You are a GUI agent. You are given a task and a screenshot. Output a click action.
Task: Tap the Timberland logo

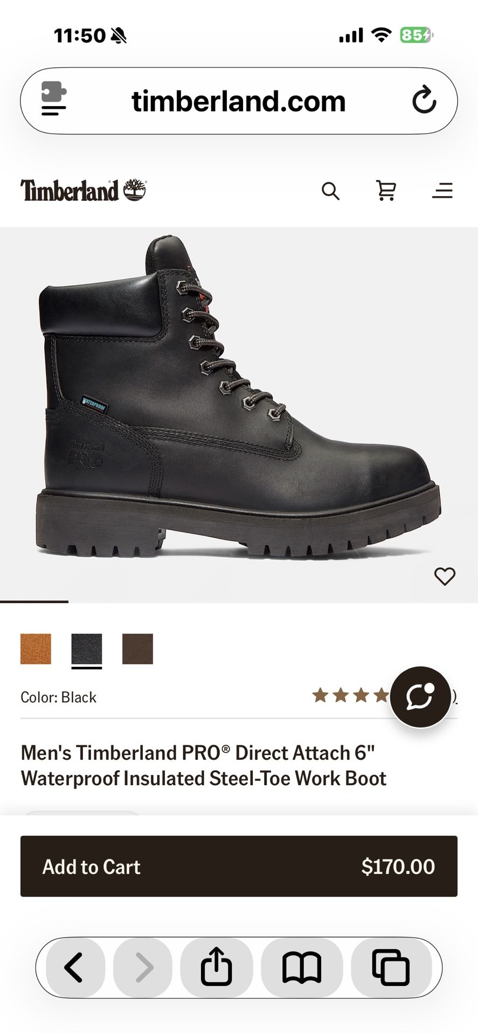click(84, 191)
